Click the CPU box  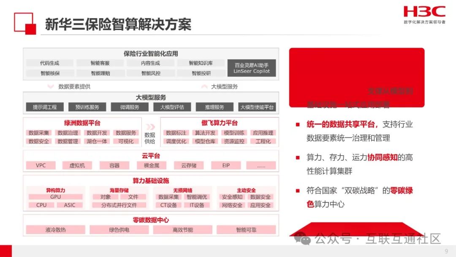pyautogui.click(x=41, y=205)
